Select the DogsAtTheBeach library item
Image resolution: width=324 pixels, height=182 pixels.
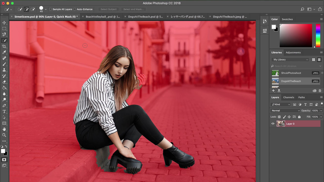click(295, 81)
